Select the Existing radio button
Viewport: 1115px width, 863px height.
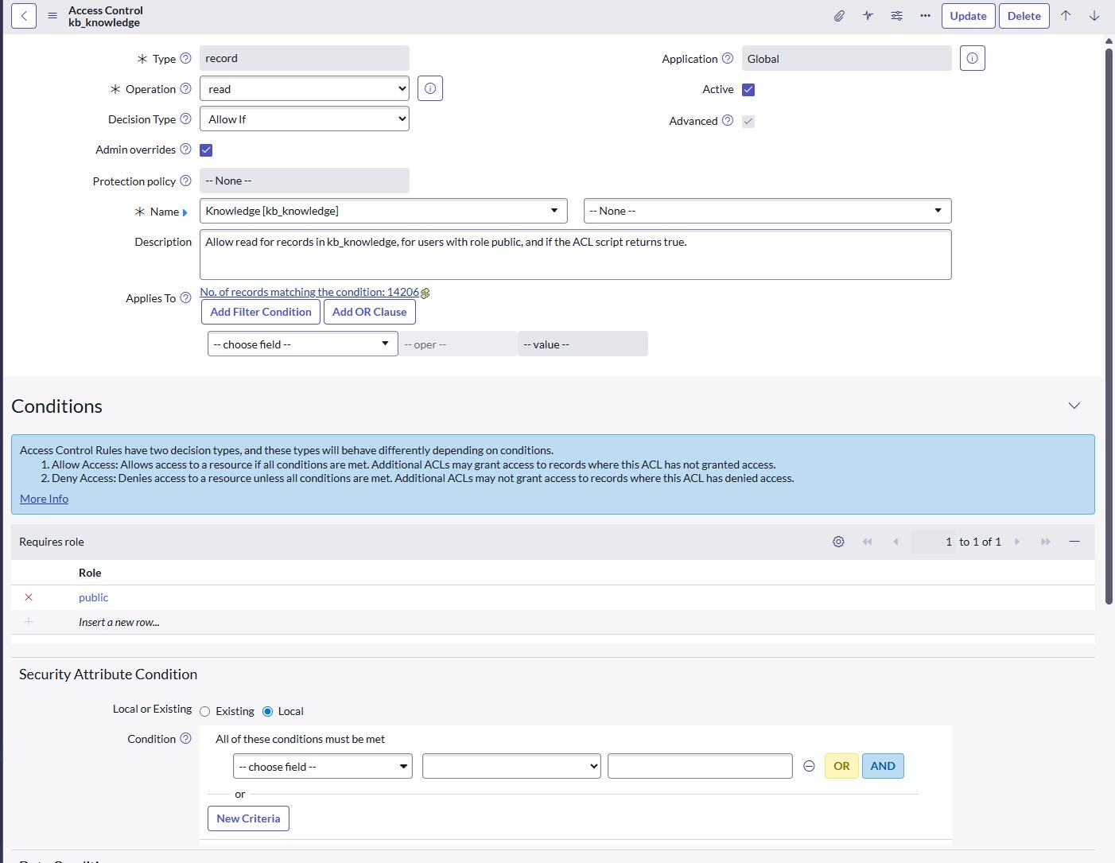click(x=205, y=712)
